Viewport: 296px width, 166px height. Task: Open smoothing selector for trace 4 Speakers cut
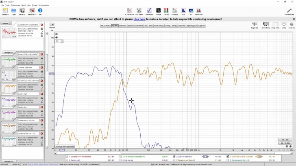[259, 157]
